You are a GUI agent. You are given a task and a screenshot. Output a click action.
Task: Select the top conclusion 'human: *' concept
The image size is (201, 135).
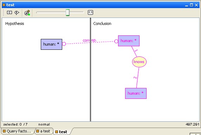point(129,41)
